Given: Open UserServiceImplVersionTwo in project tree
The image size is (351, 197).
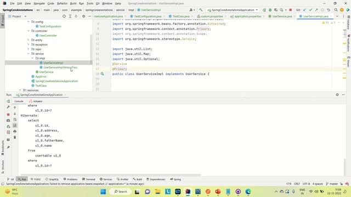Looking at the screenshot, I should tap(60, 67).
